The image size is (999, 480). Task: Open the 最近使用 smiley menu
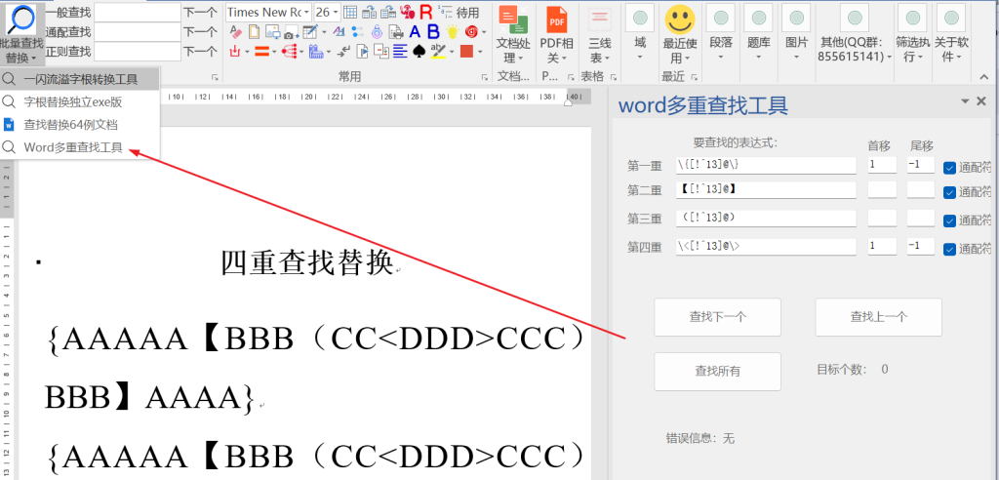coord(680,34)
